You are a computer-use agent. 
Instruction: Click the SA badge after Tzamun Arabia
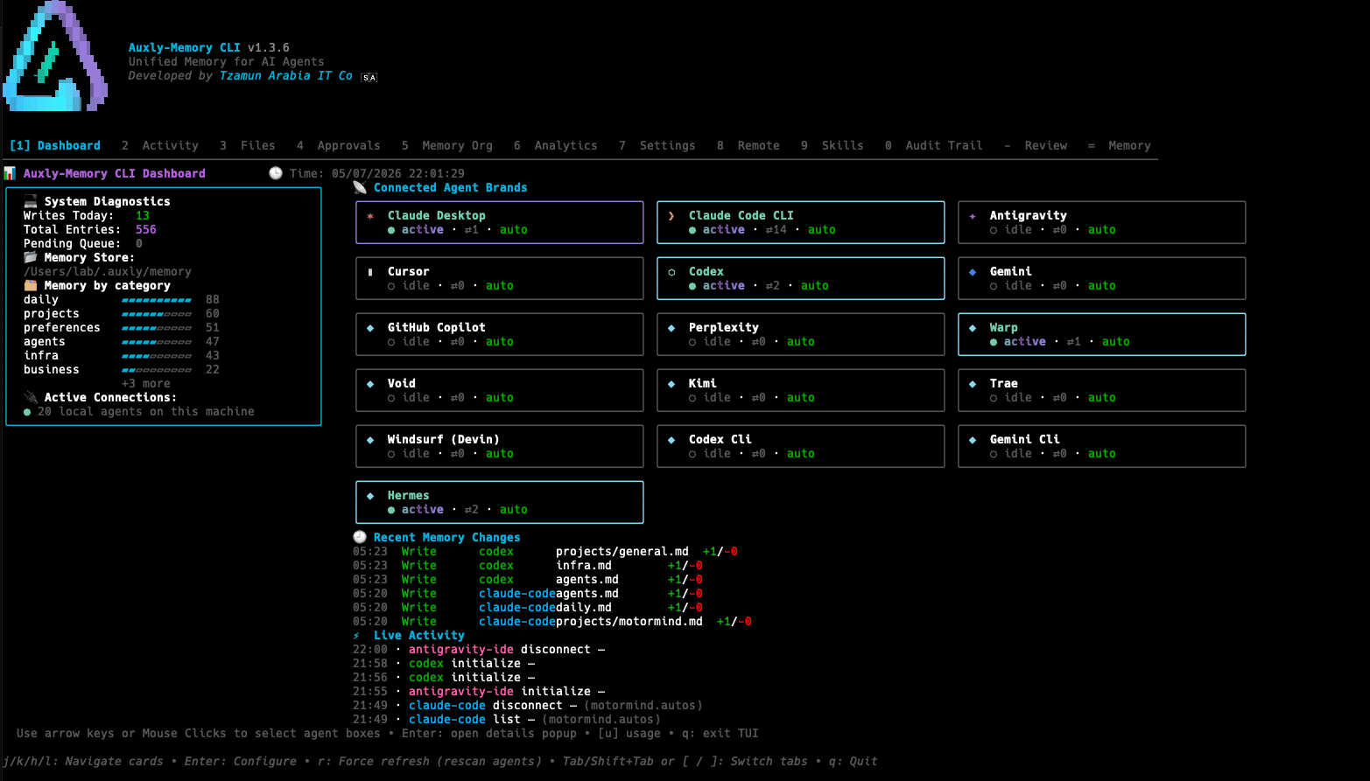pyautogui.click(x=369, y=77)
